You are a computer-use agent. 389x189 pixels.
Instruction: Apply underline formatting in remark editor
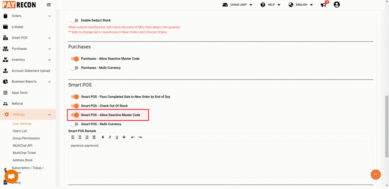[x=117, y=137]
